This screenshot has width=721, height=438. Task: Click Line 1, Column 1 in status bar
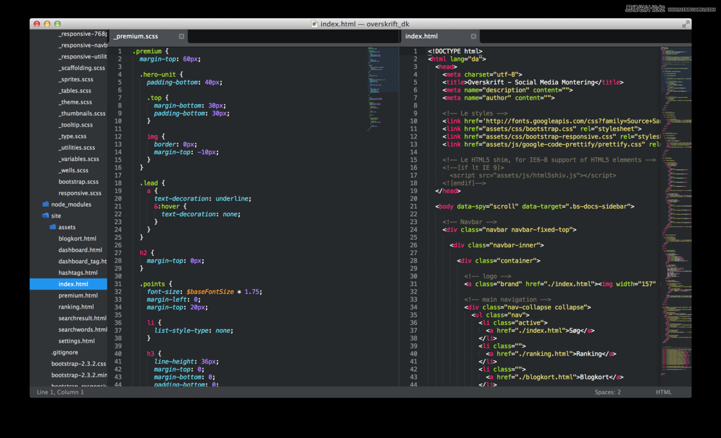[60, 392]
